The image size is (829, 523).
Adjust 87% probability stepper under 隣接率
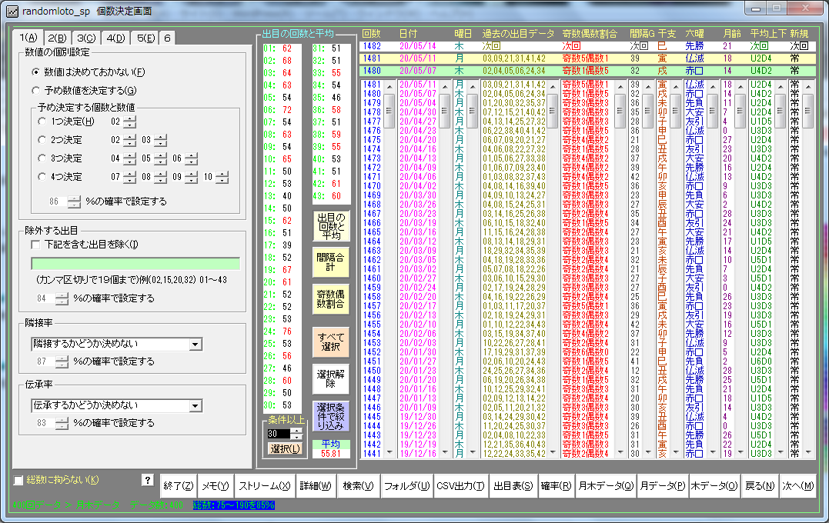point(62,362)
